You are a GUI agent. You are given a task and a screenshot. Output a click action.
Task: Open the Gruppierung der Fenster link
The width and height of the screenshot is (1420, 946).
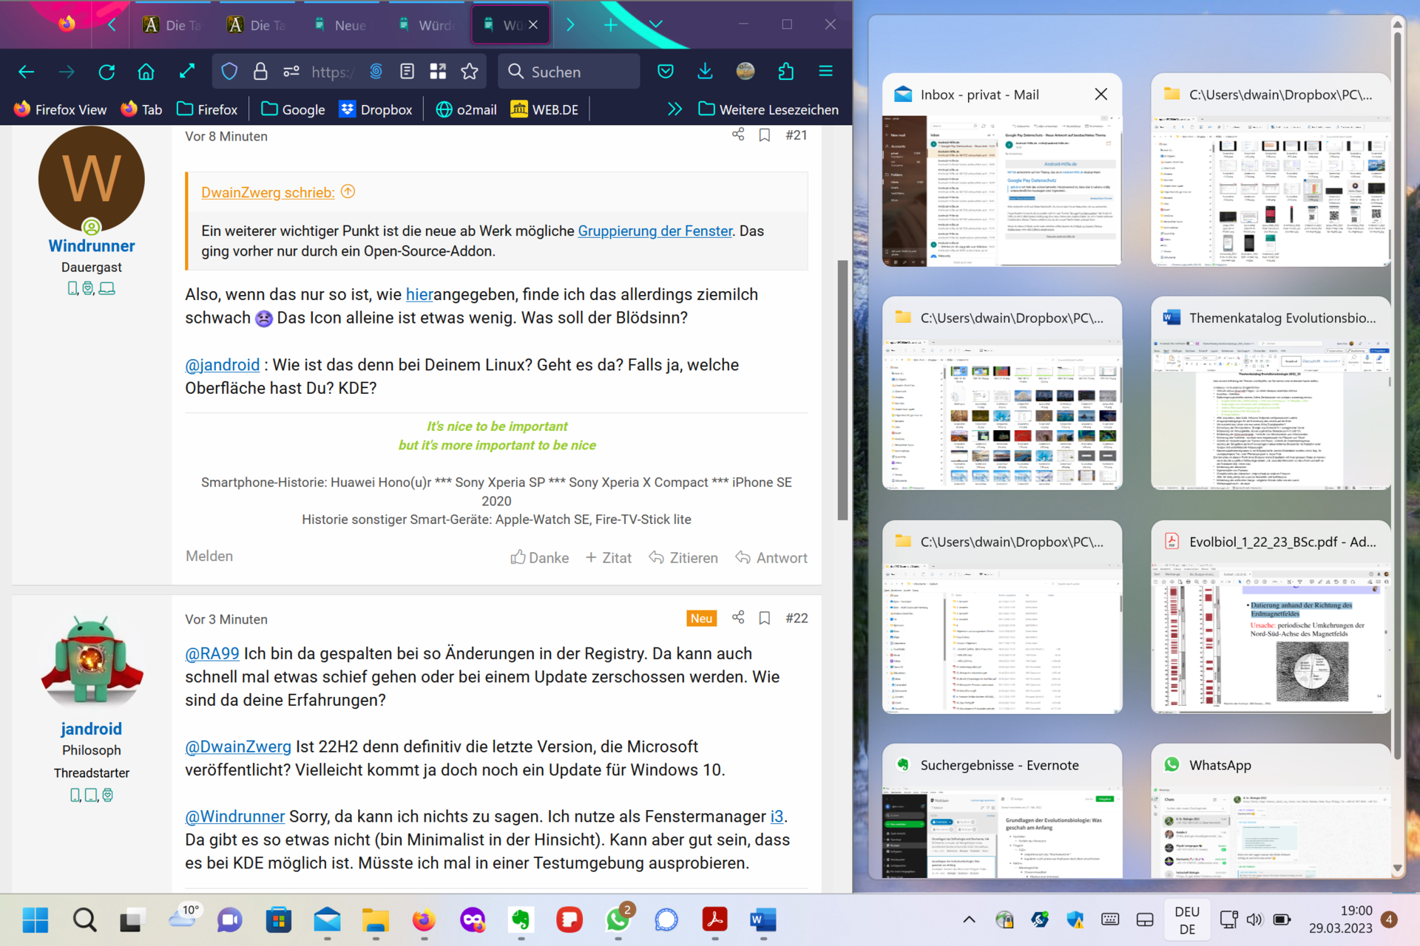click(655, 231)
